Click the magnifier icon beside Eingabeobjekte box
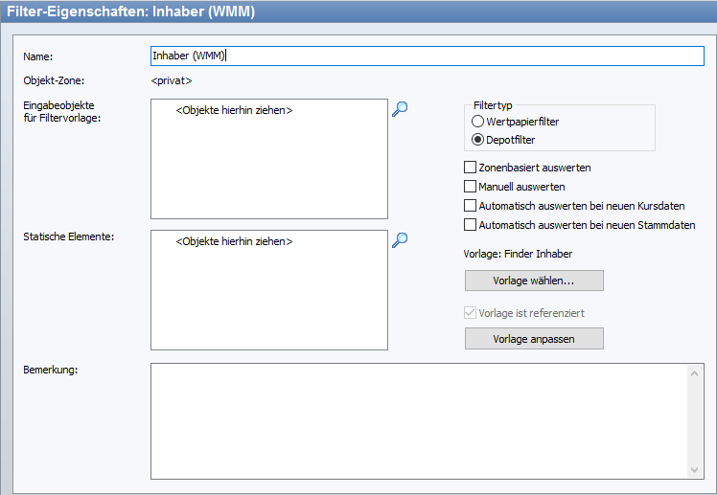The width and height of the screenshot is (717, 495). point(400,109)
